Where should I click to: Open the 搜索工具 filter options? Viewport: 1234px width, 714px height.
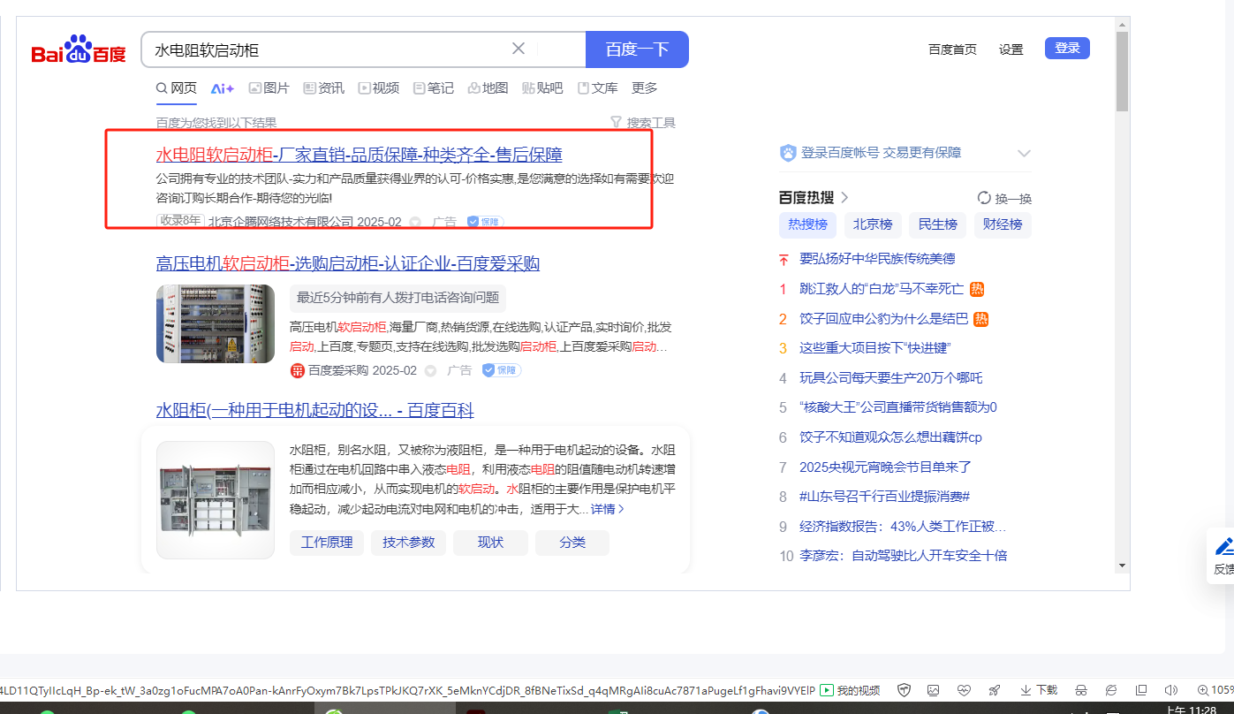[x=643, y=123]
